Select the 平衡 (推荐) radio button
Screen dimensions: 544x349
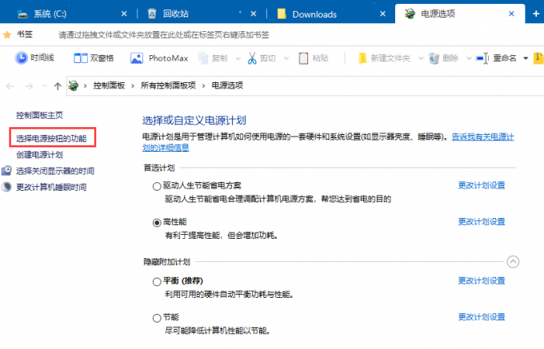coord(157,281)
